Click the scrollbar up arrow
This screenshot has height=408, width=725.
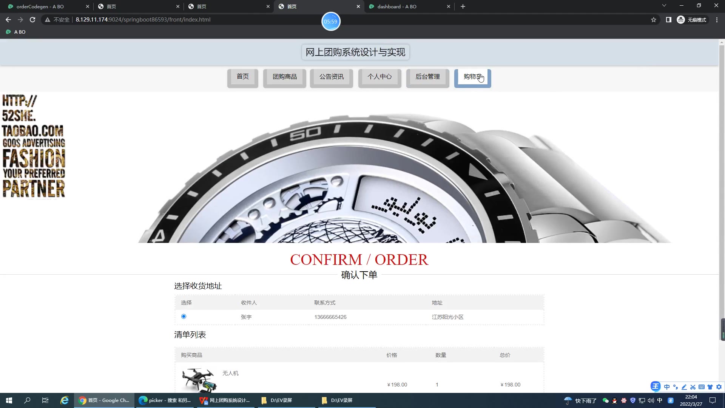click(722, 42)
